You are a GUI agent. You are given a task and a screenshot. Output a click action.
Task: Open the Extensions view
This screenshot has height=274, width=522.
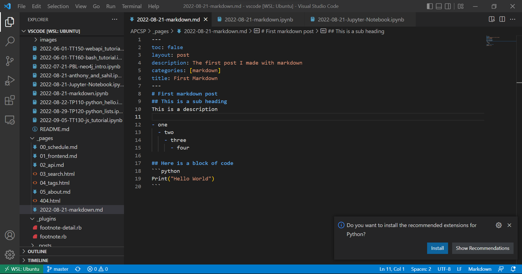10,100
